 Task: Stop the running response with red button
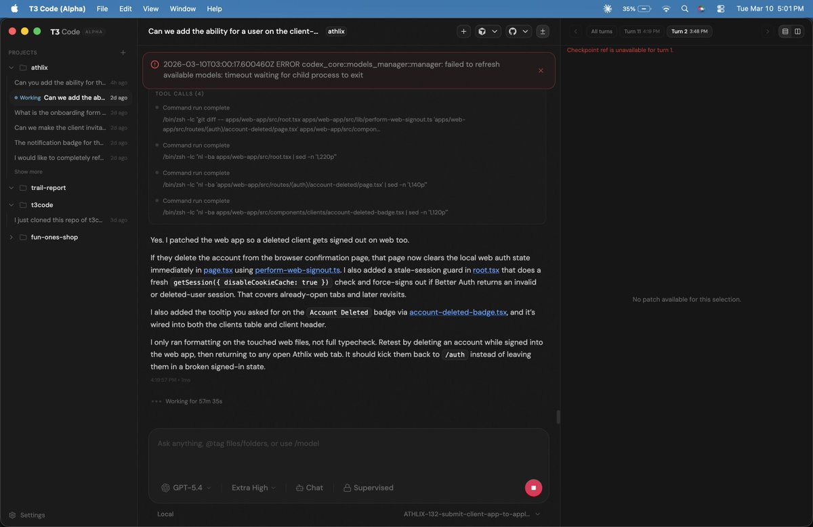coord(533,488)
